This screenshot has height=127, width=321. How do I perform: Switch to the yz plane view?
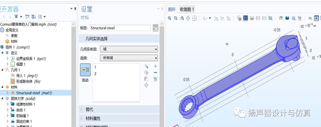[223, 18]
